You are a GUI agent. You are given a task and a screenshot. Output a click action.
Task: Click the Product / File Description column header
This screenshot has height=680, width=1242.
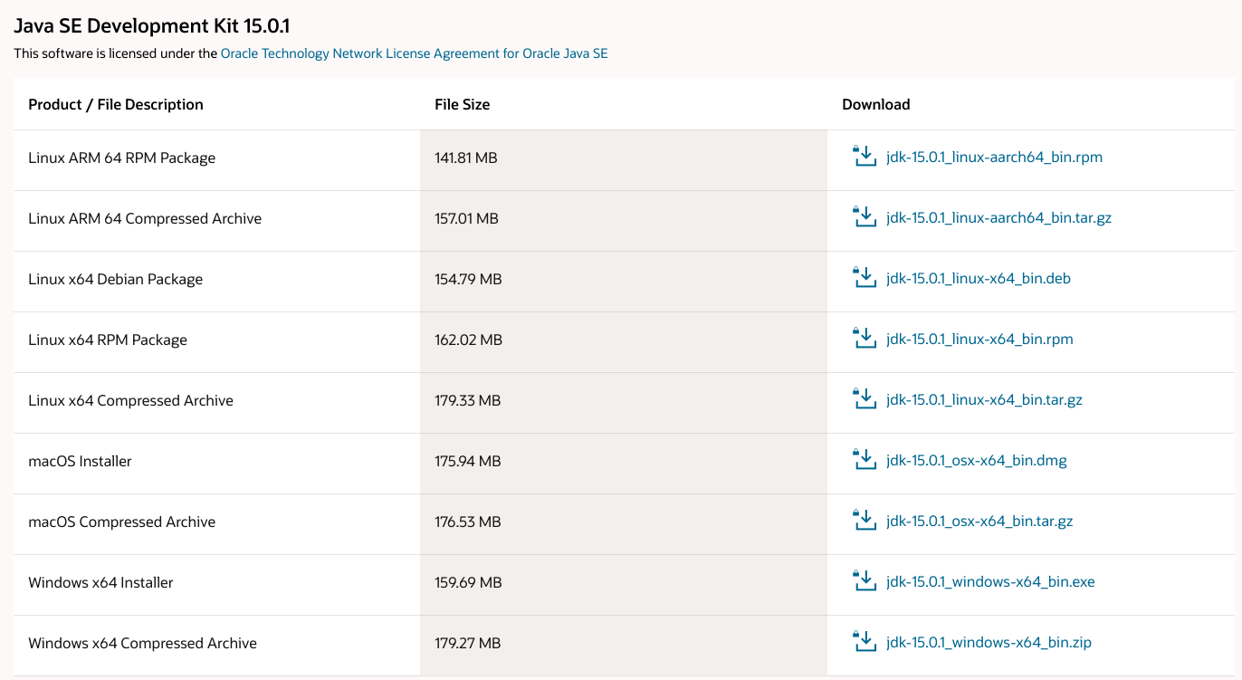pyautogui.click(x=116, y=104)
